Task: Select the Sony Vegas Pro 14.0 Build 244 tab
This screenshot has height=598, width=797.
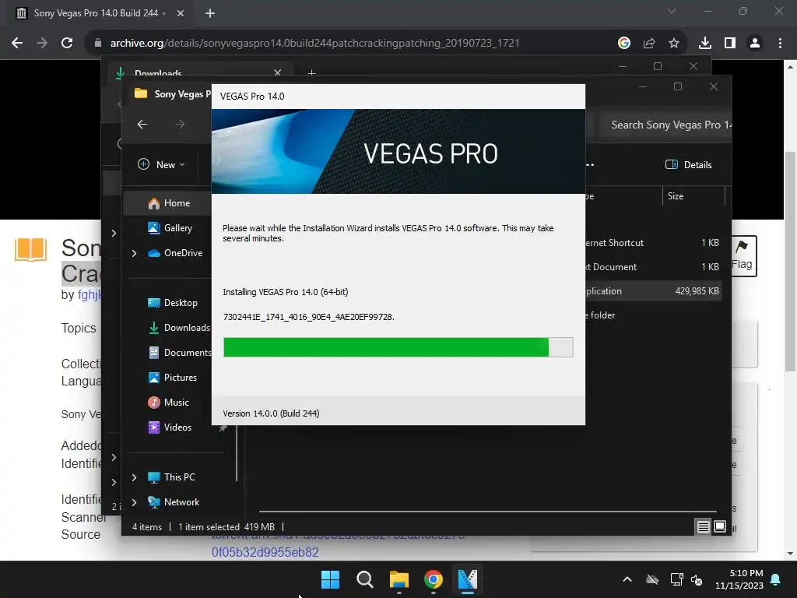Action: pos(96,13)
